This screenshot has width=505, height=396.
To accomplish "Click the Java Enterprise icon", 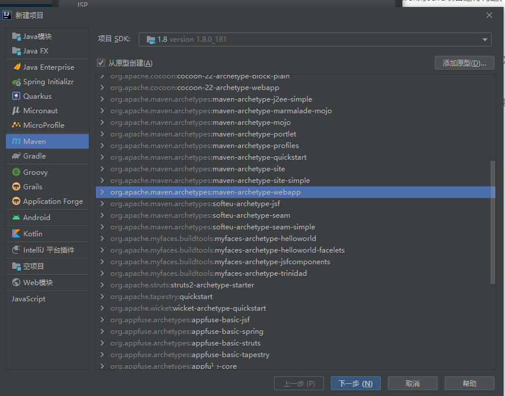I will tap(16, 67).
